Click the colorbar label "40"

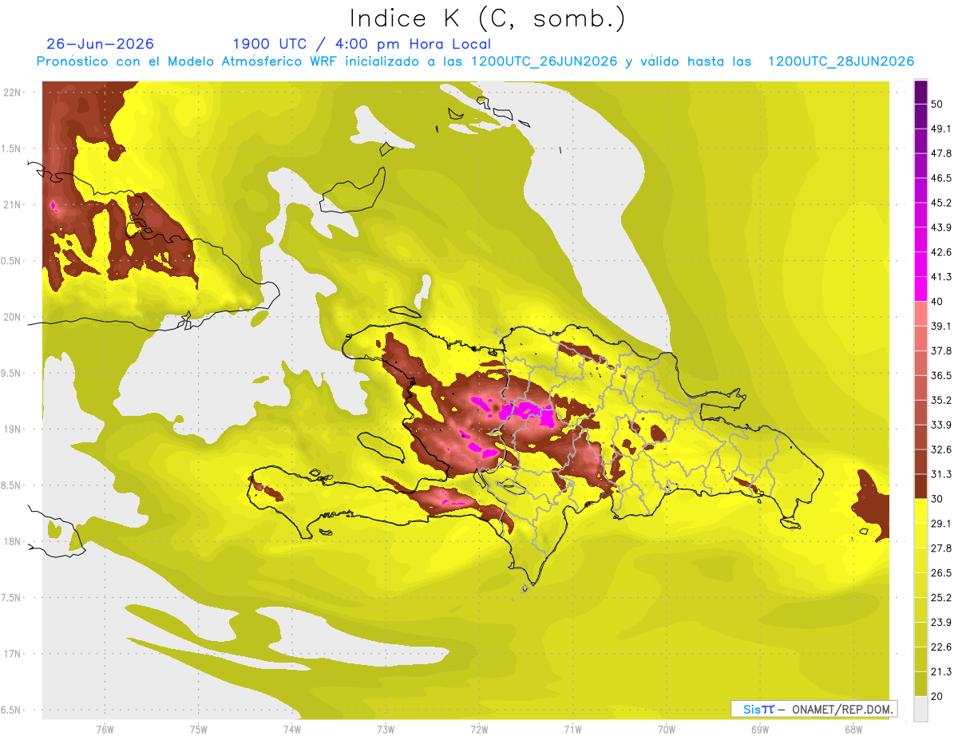coord(938,302)
